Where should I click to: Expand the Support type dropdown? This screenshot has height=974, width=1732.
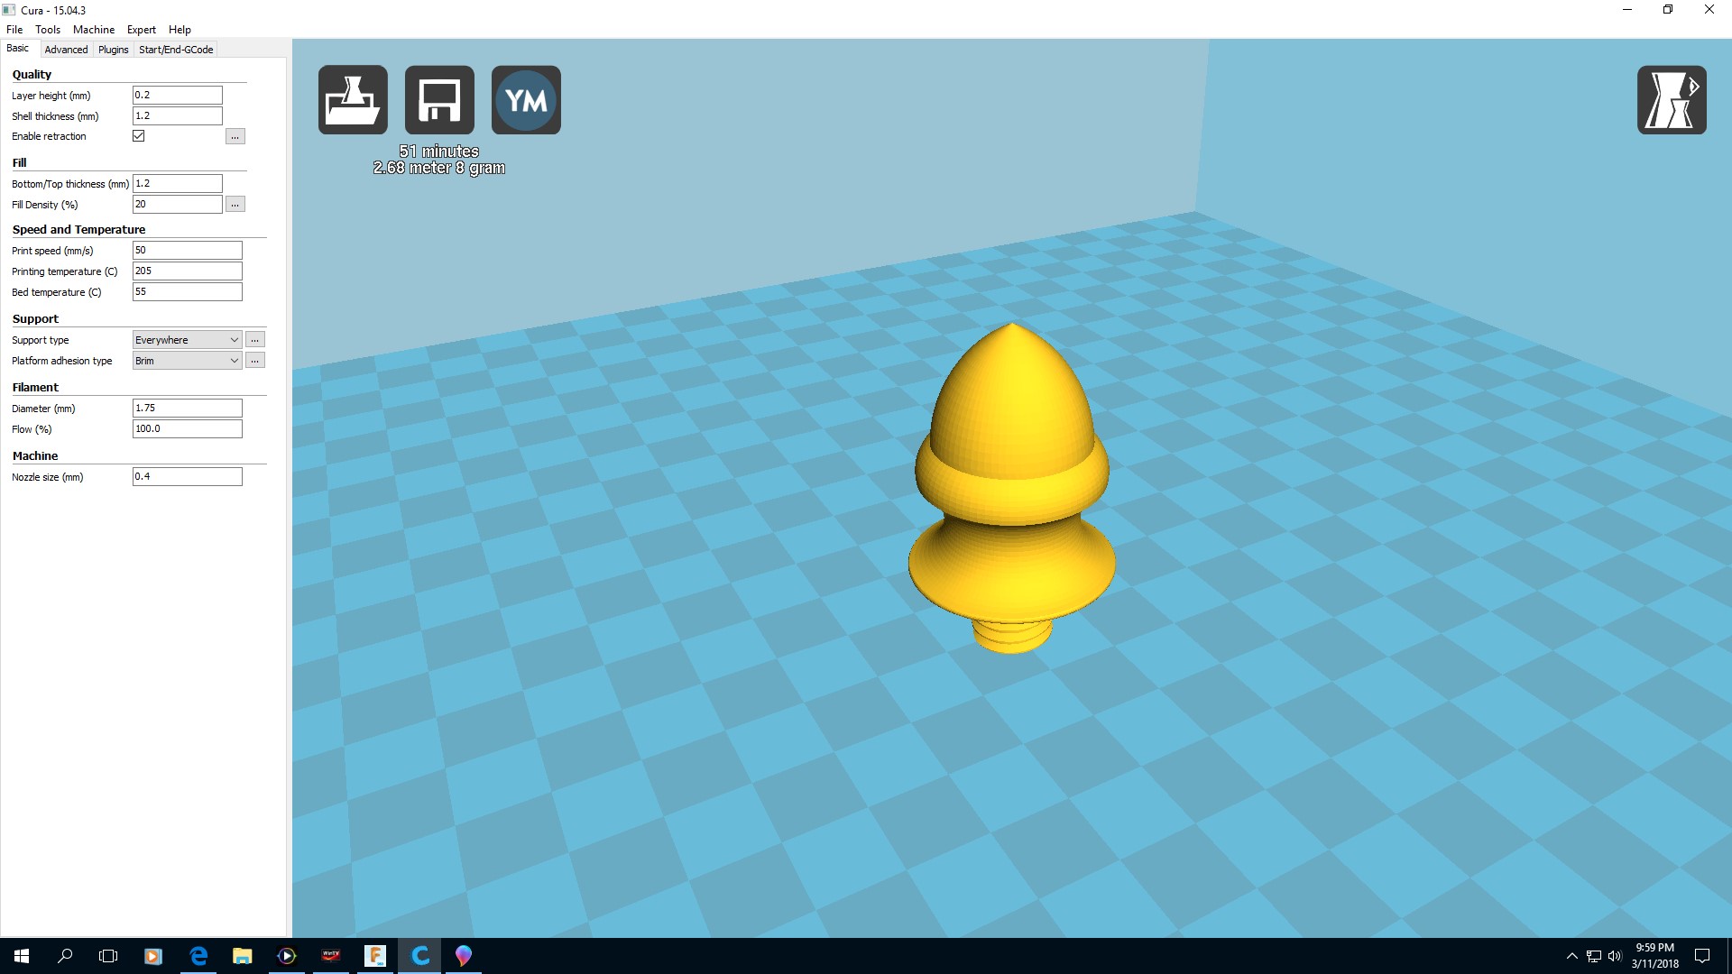click(187, 340)
